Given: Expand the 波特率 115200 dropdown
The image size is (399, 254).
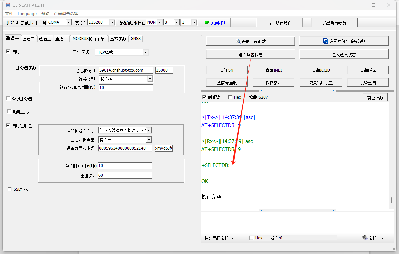Looking at the screenshot, I should click(112, 22).
